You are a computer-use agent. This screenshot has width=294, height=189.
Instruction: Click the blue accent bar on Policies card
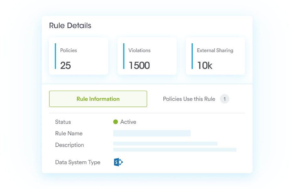[56, 56]
